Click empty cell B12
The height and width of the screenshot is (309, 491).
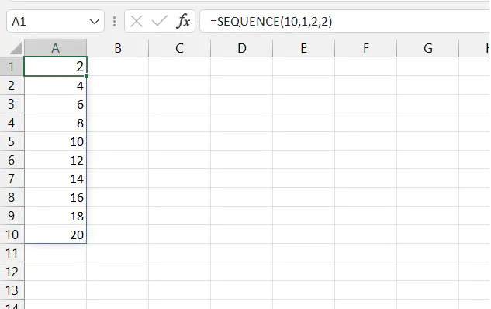117,272
